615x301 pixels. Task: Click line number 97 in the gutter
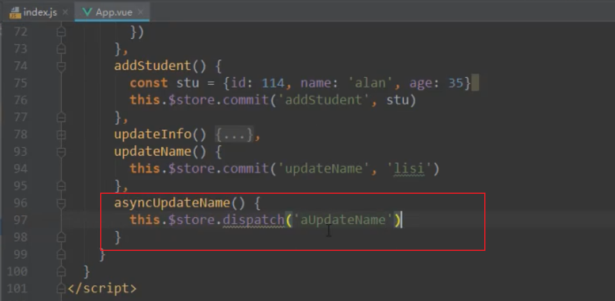pyautogui.click(x=20, y=220)
